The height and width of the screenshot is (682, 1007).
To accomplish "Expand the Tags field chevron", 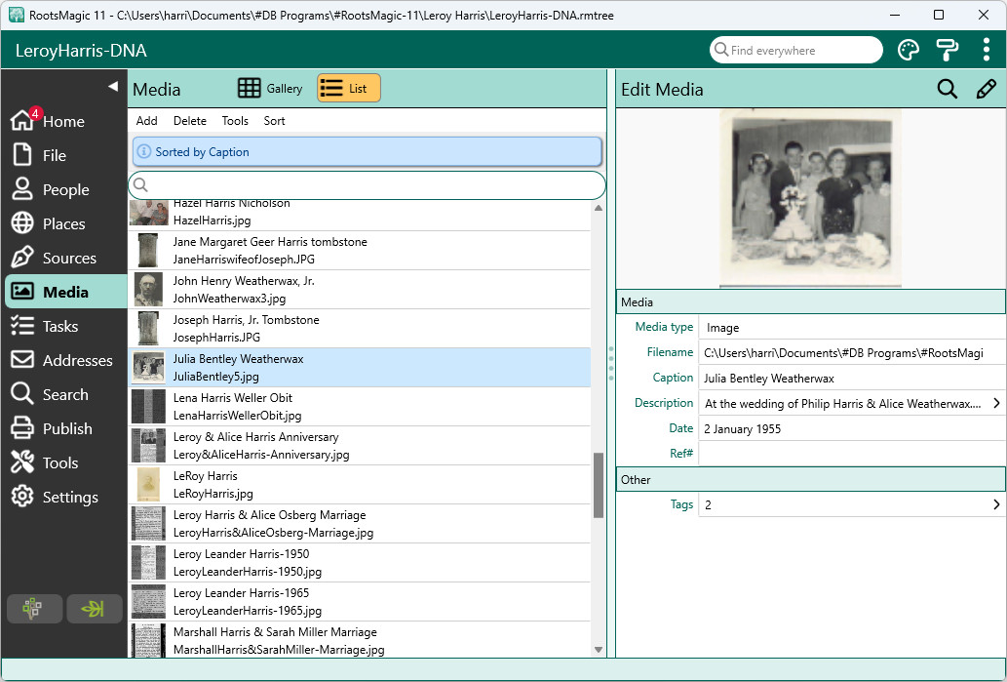I will (x=996, y=504).
